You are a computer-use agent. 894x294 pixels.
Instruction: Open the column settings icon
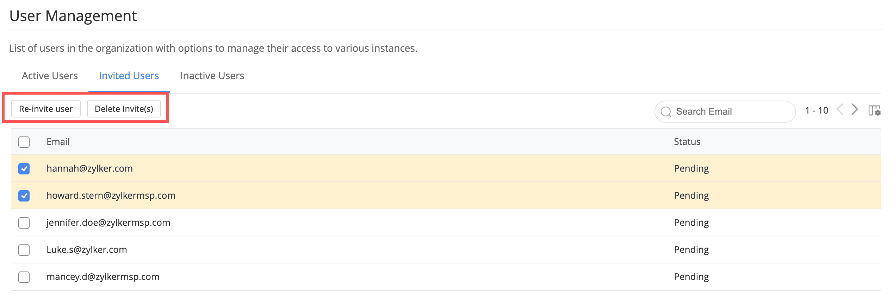coord(874,110)
